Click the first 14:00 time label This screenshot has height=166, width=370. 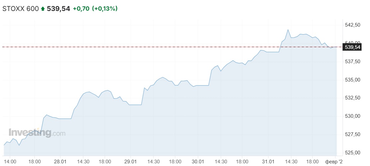point(10,162)
